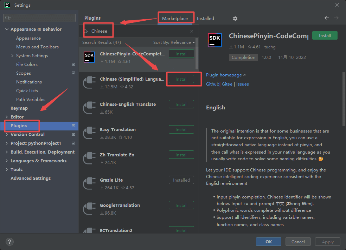The width and height of the screenshot is (346, 250).
Task: Clear the plugin search with X icon
Action: [192, 31]
